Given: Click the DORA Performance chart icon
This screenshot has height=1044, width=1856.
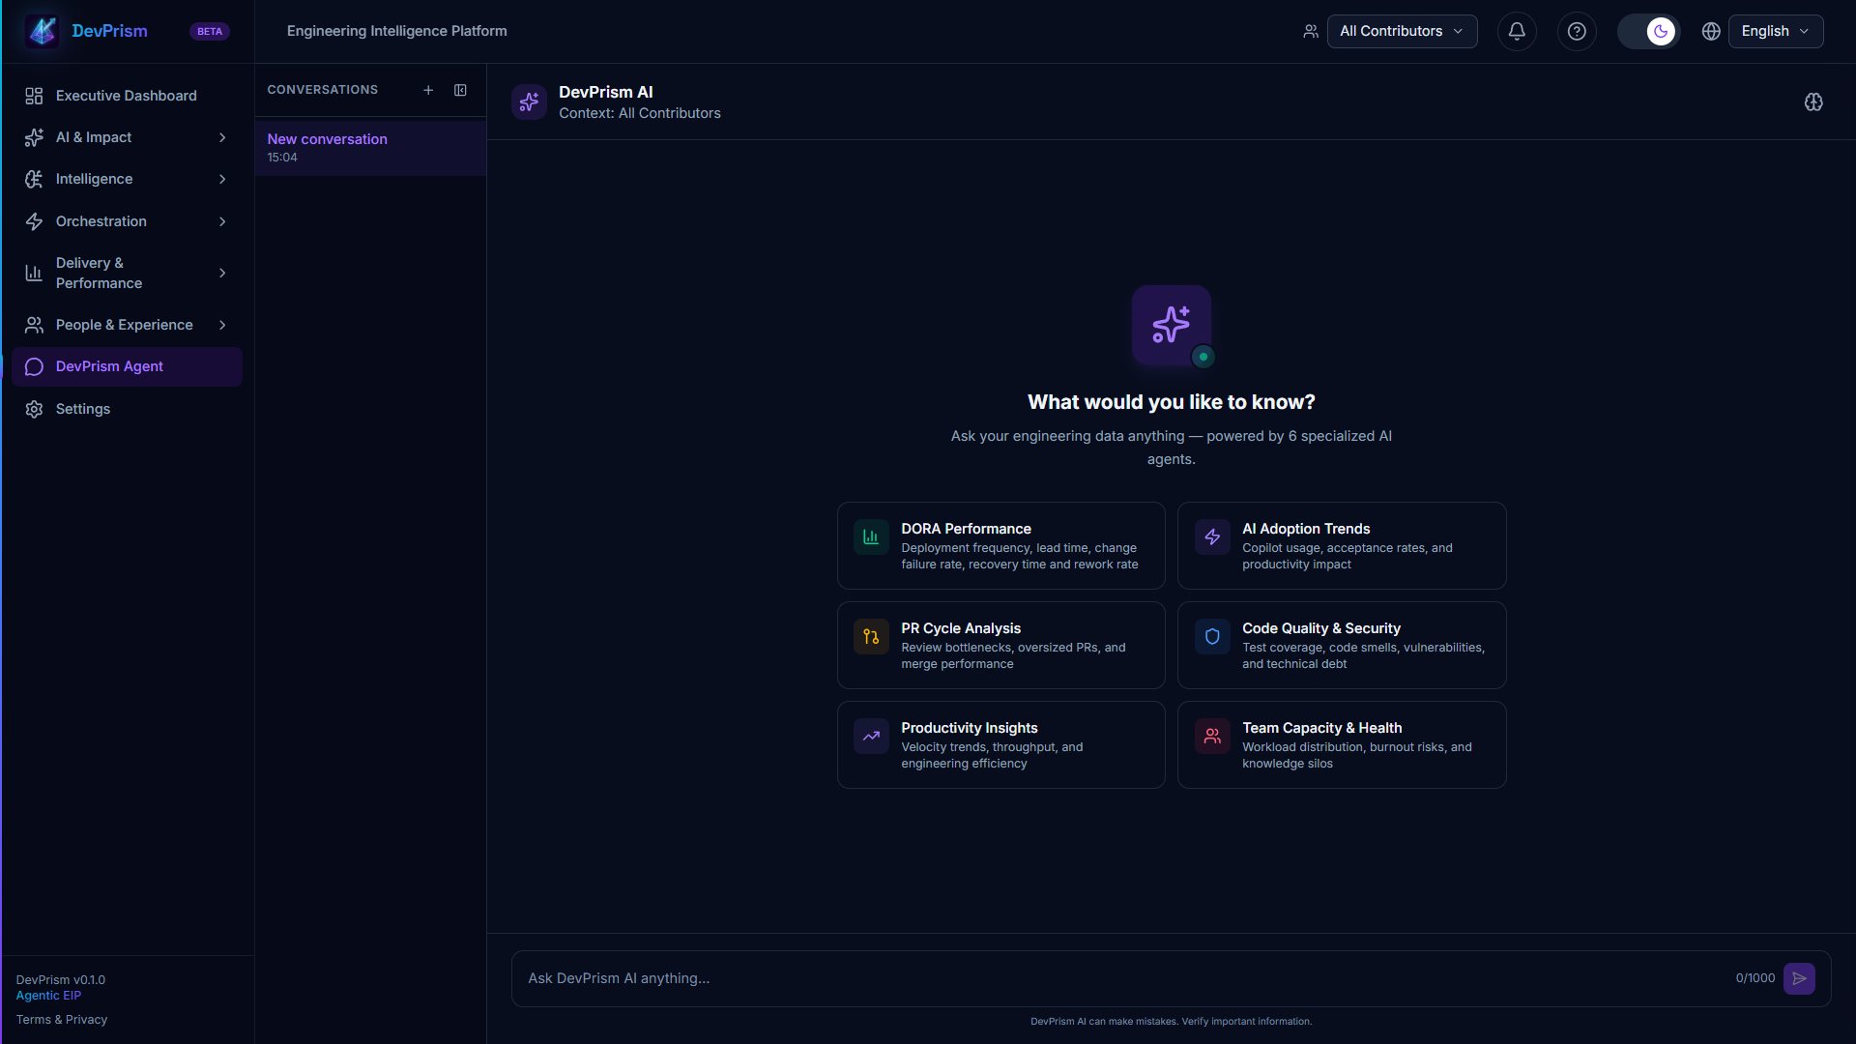Looking at the screenshot, I should 871,536.
